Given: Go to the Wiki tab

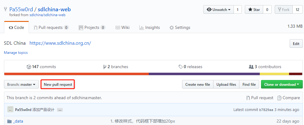Looking at the screenshot, I should [x=122, y=27].
